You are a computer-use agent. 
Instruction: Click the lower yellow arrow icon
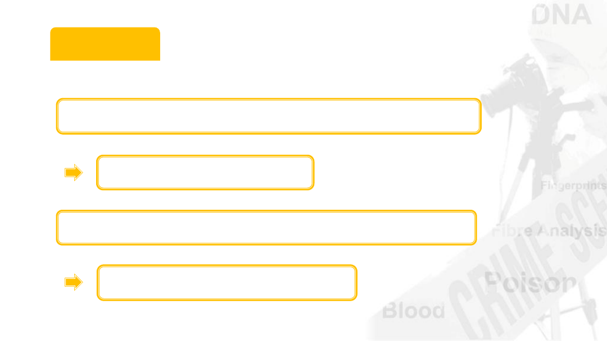click(74, 283)
